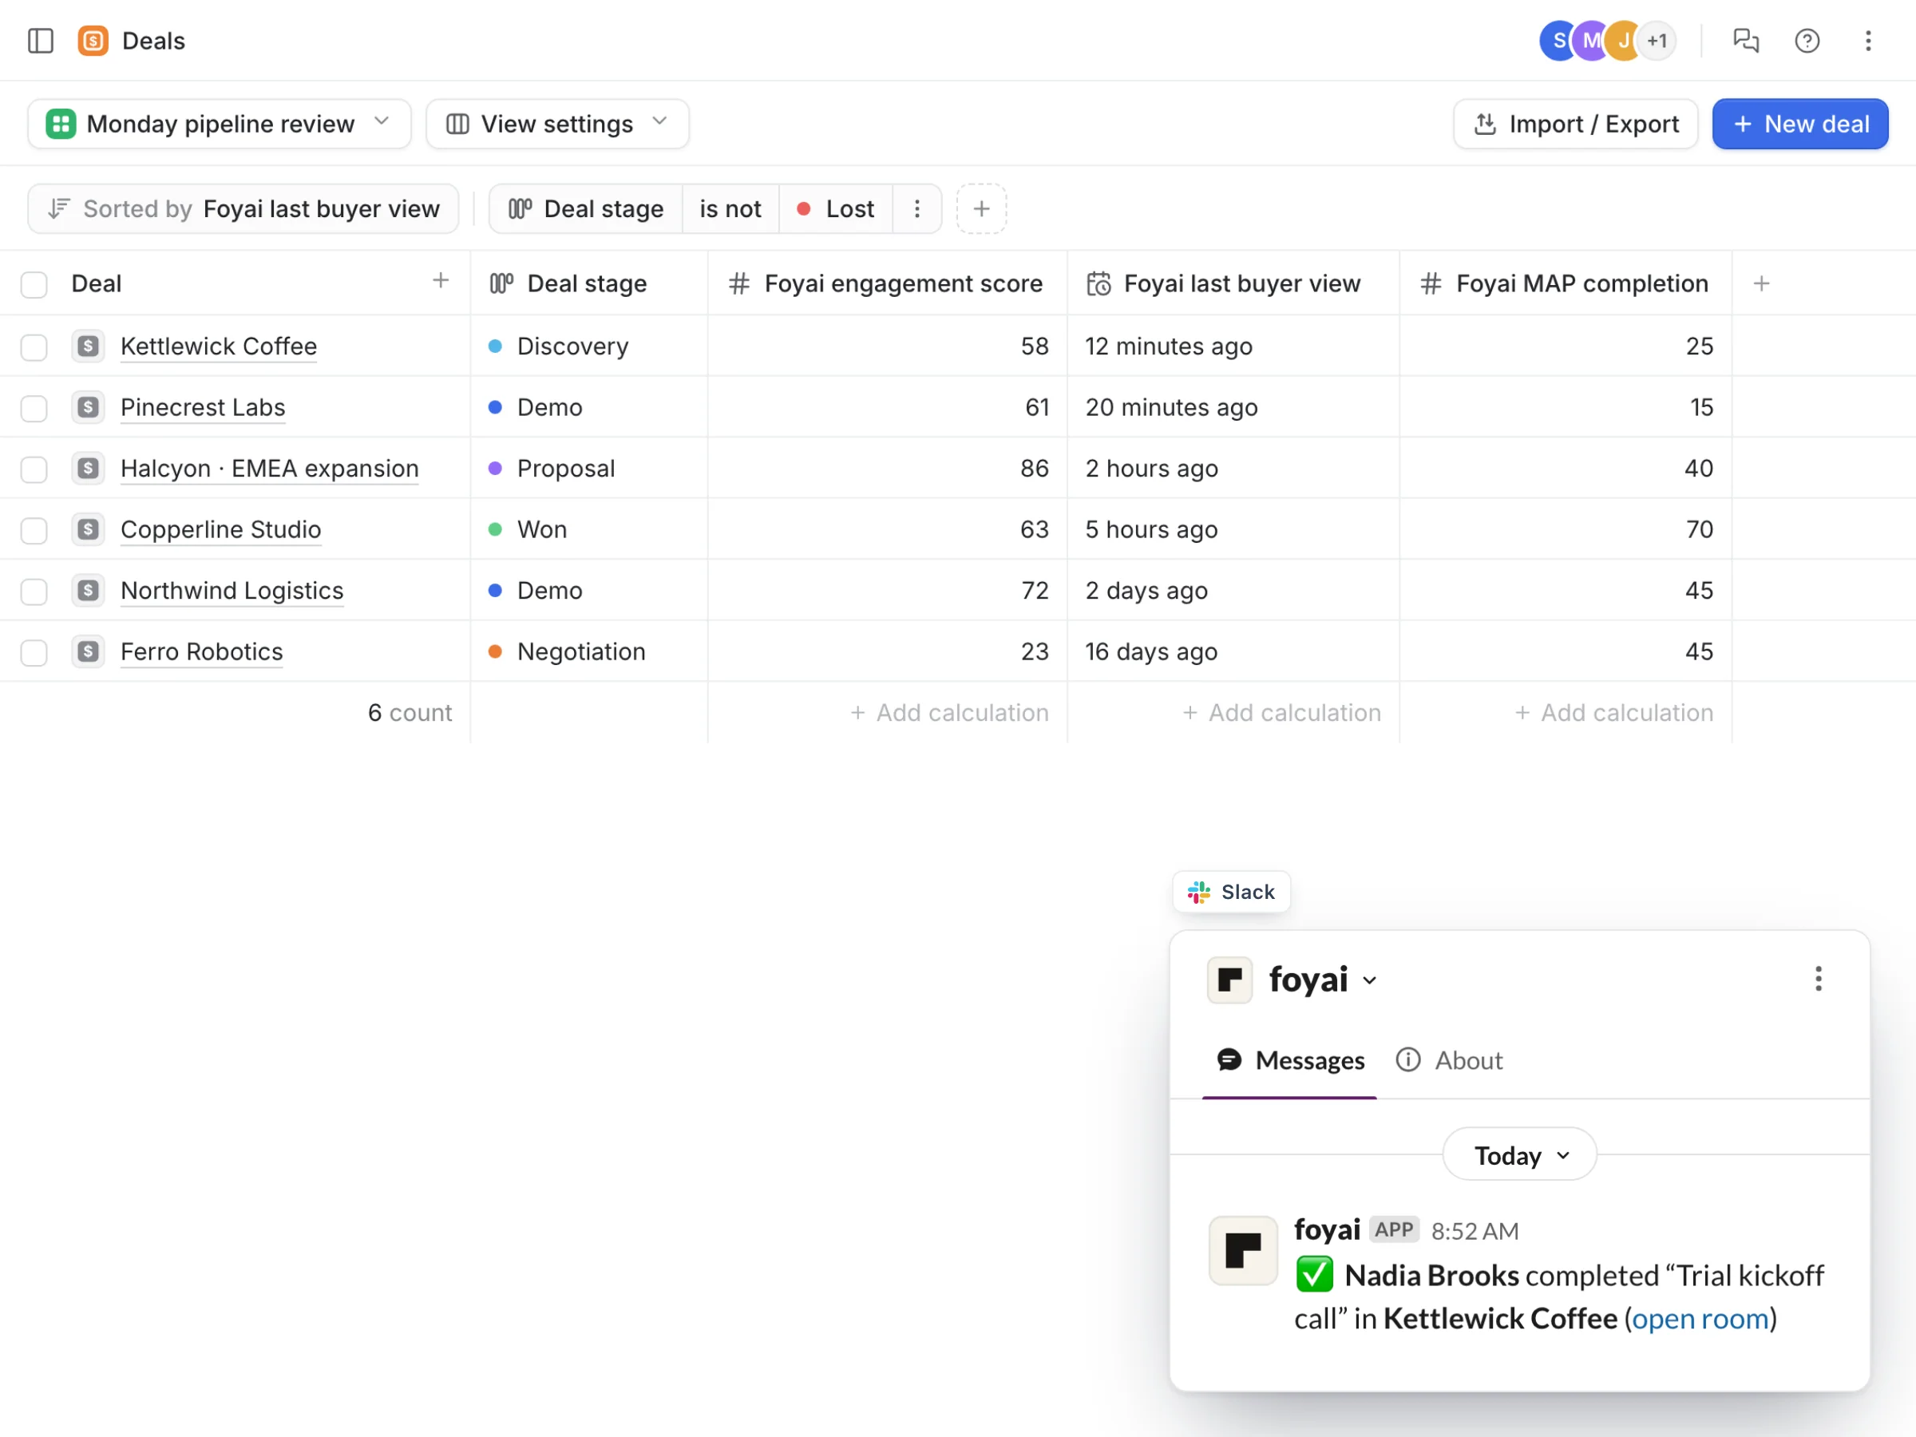Open foyai Slack card kebab menu
The image size is (1916, 1437).
tap(1818, 979)
